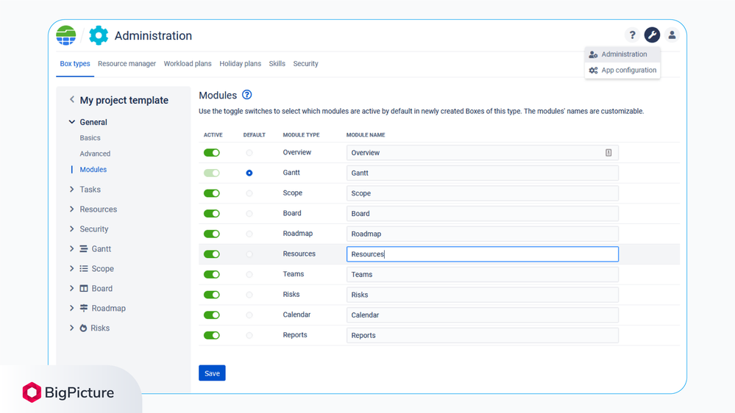The height and width of the screenshot is (413, 735).
Task: Click the Modules help info icon
Action: click(x=246, y=95)
